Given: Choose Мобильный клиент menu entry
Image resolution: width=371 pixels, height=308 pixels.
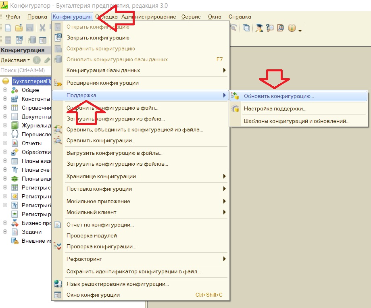Looking at the screenshot, I should point(141,212).
